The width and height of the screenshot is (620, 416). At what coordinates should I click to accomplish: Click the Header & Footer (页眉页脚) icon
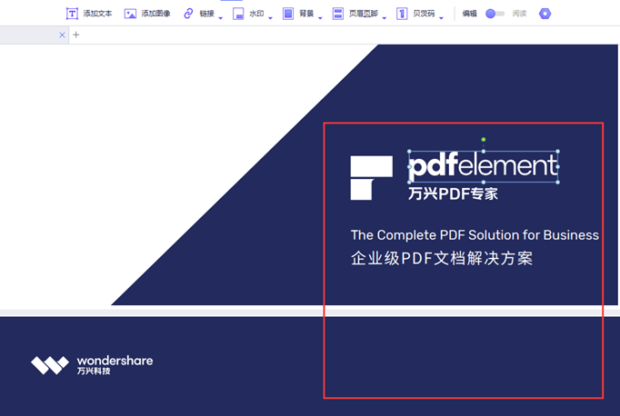point(337,14)
